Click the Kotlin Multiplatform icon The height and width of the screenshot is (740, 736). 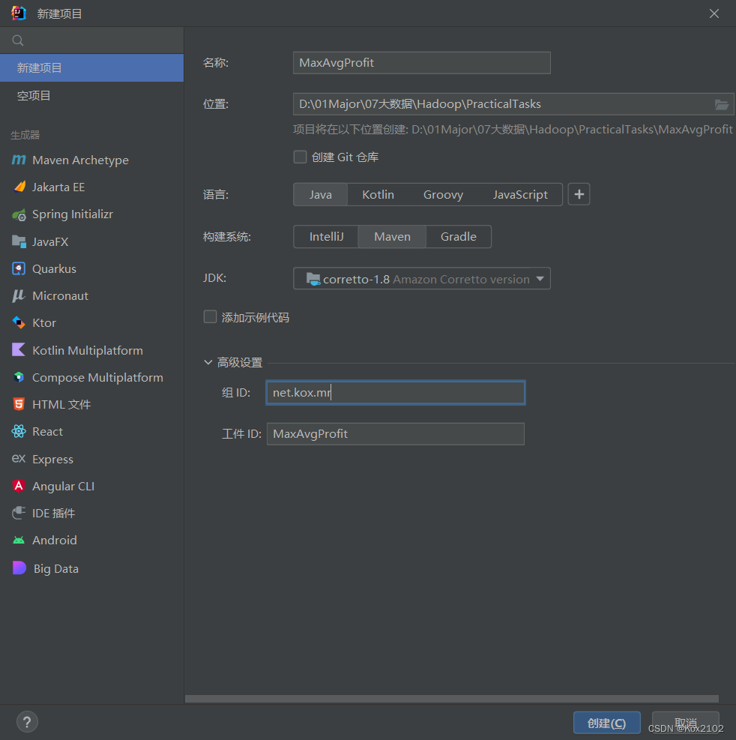pyautogui.click(x=19, y=349)
